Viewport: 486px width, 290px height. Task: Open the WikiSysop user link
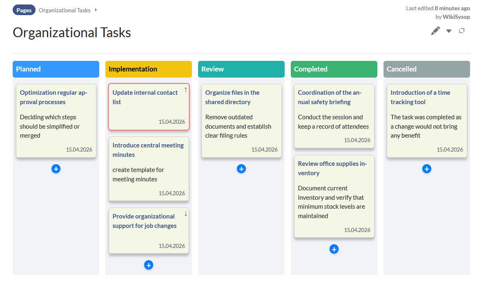pyautogui.click(x=456, y=17)
